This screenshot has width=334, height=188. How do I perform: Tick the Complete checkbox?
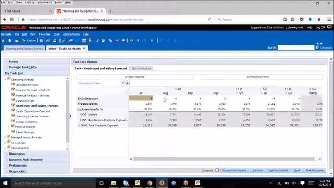coord(217,170)
